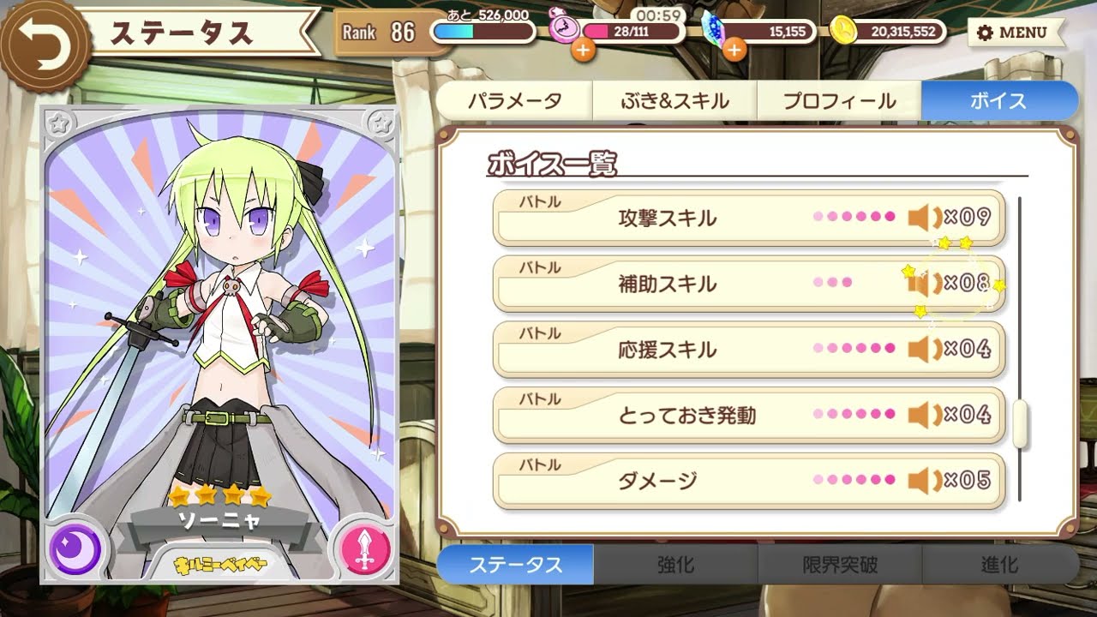This screenshot has width=1097, height=617.
Task: Select the 強化 bottom tab
Action: tap(675, 565)
